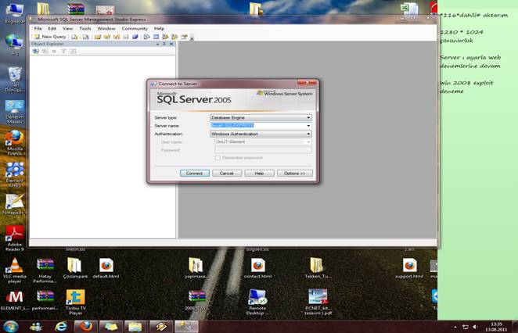The width and height of the screenshot is (518, 333).
Task: Open the View menu
Action: (x=67, y=28)
